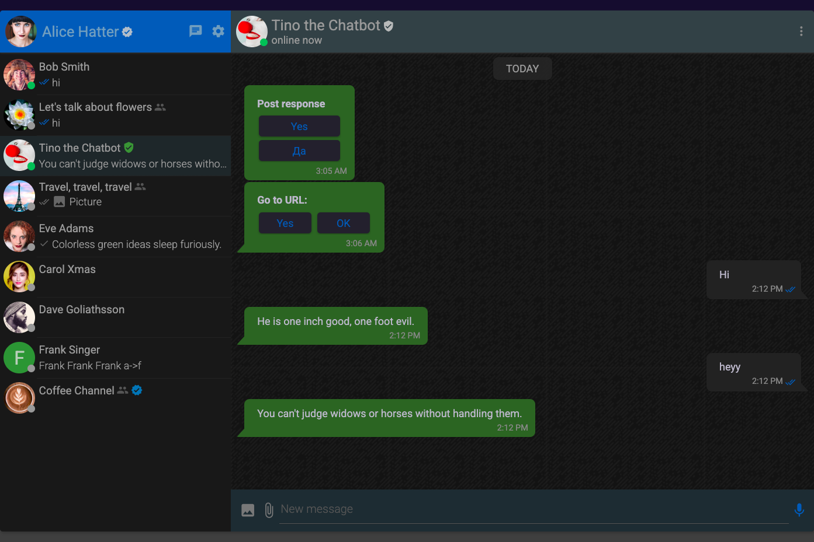This screenshot has width=814, height=542.
Task: Open settings gear in sidebar header
Action: 219,31
